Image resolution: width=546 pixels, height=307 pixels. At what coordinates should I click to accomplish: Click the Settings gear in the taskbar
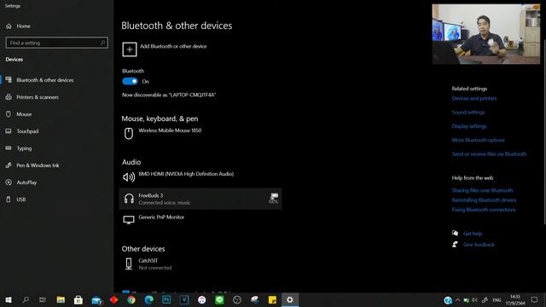(290, 299)
